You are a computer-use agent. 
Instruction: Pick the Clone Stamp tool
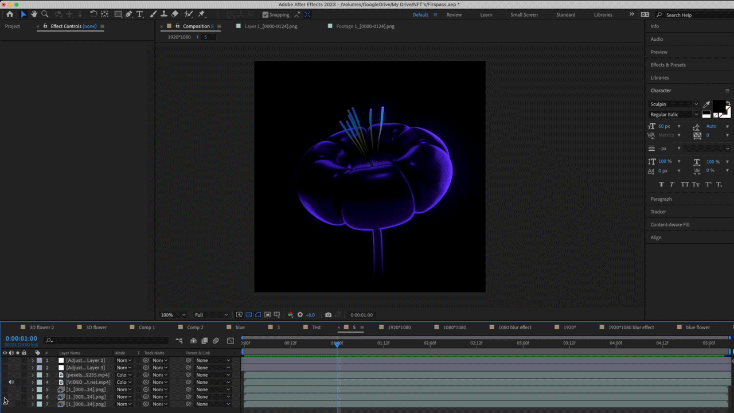(x=164, y=14)
